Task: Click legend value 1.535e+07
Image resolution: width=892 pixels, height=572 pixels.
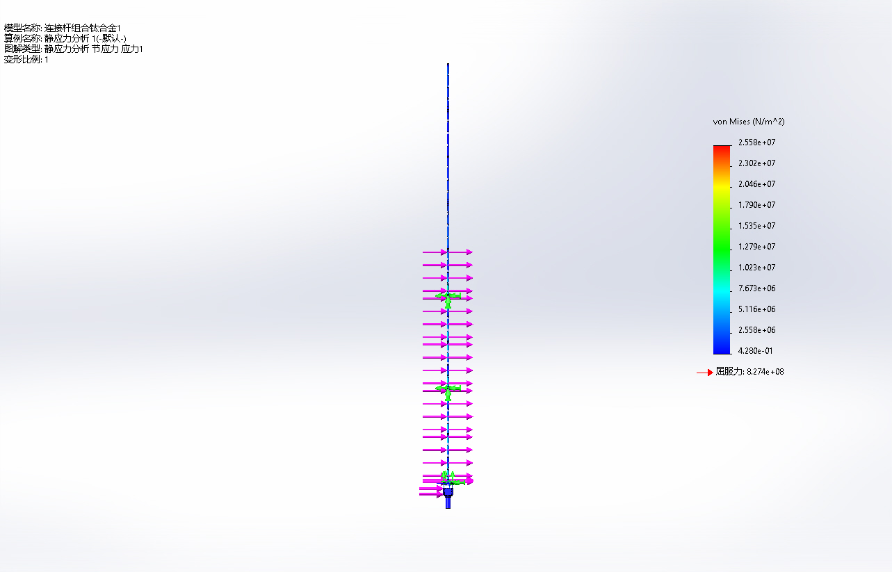Action: tap(756, 226)
